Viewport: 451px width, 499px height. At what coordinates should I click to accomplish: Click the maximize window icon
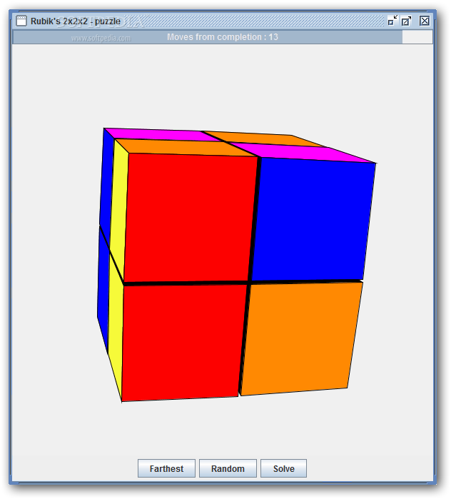coord(407,21)
